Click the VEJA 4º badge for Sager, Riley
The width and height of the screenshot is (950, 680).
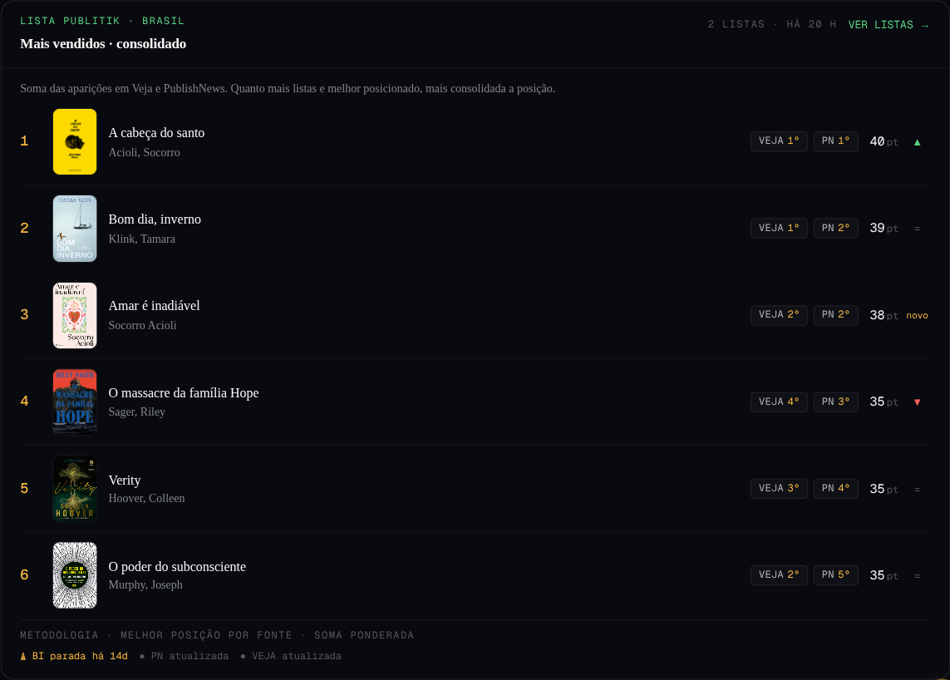pos(779,402)
